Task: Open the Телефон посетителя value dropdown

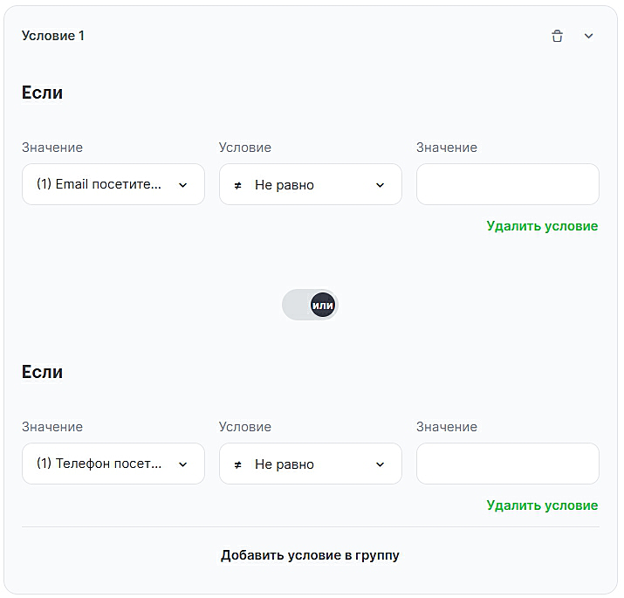Action: click(113, 464)
